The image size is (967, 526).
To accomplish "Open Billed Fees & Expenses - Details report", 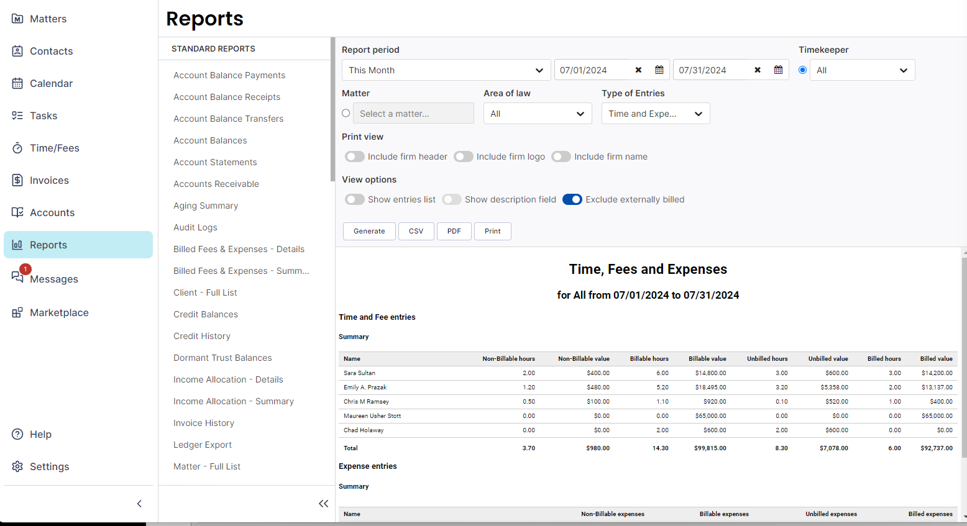I will (239, 249).
